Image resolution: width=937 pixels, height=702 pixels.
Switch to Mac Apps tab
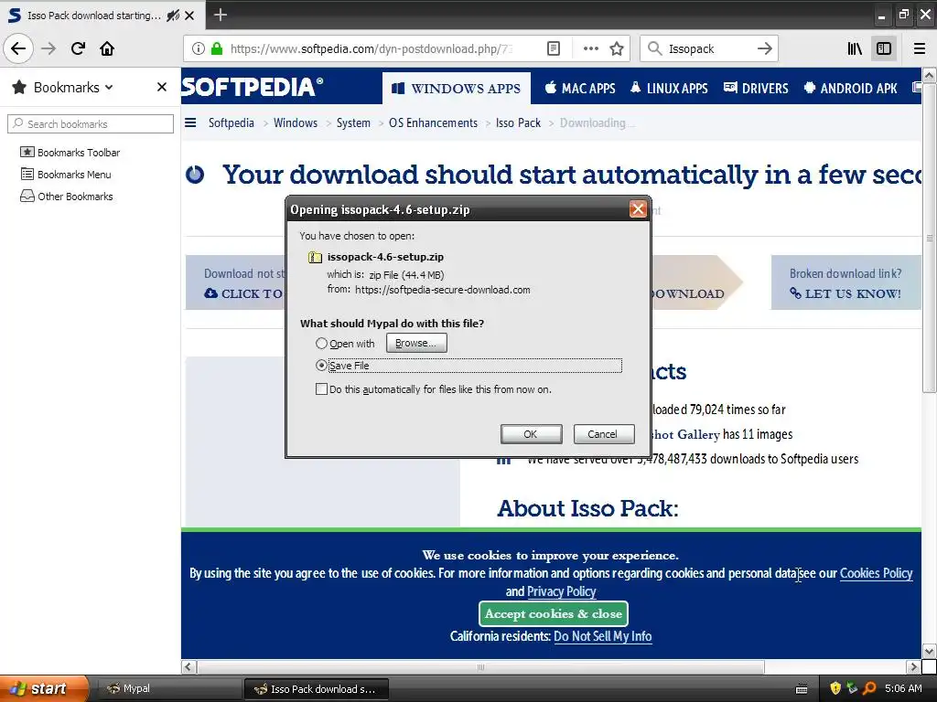579,89
